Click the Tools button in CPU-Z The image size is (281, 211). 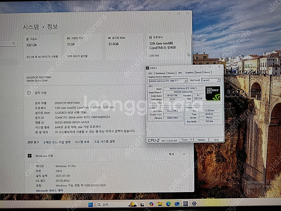(x=185, y=140)
